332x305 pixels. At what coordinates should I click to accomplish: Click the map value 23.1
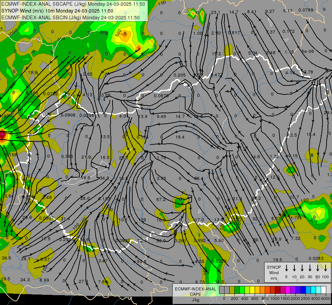pos(216,12)
